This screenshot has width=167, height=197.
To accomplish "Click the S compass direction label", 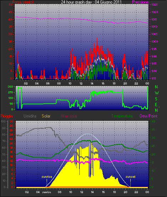I will coord(156,99).
